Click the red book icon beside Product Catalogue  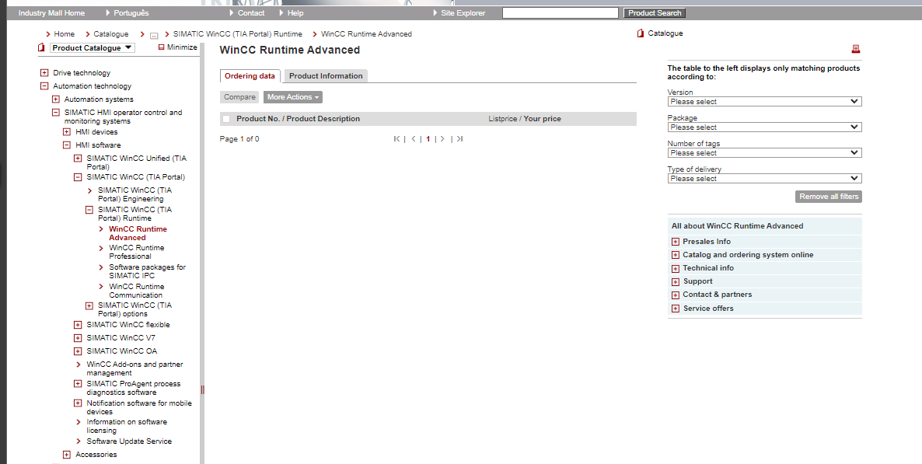(x=41, y=47)
